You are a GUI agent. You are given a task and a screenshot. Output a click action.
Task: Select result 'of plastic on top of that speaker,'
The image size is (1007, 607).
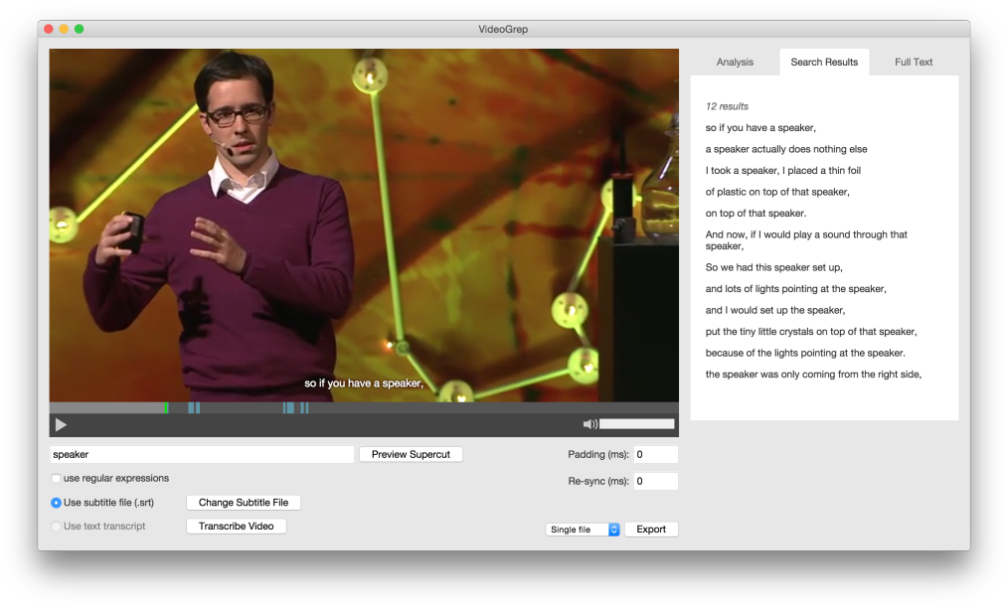click(x=777, y=192)
